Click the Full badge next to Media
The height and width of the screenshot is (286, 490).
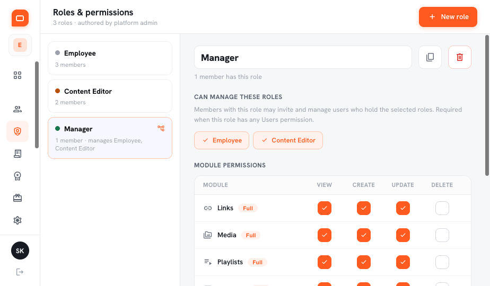[251, 235]
